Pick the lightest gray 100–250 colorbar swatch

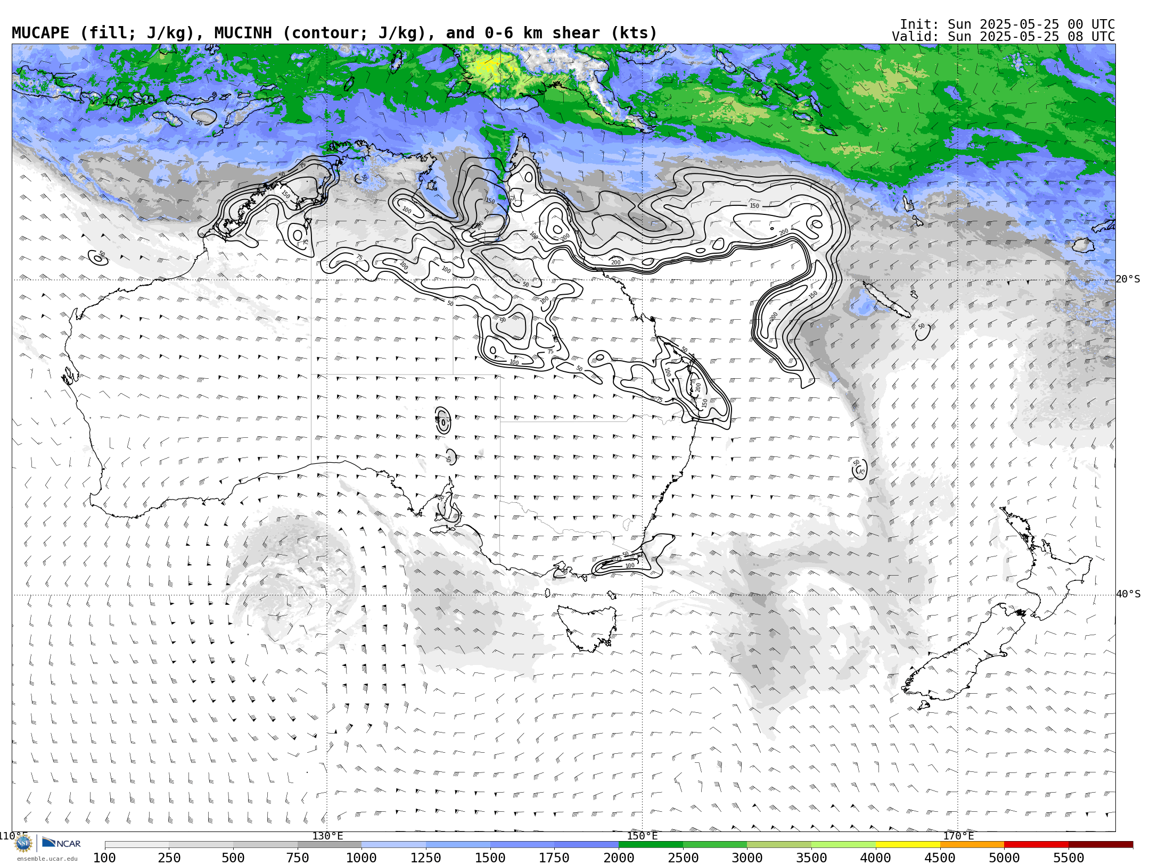(137, 845)
